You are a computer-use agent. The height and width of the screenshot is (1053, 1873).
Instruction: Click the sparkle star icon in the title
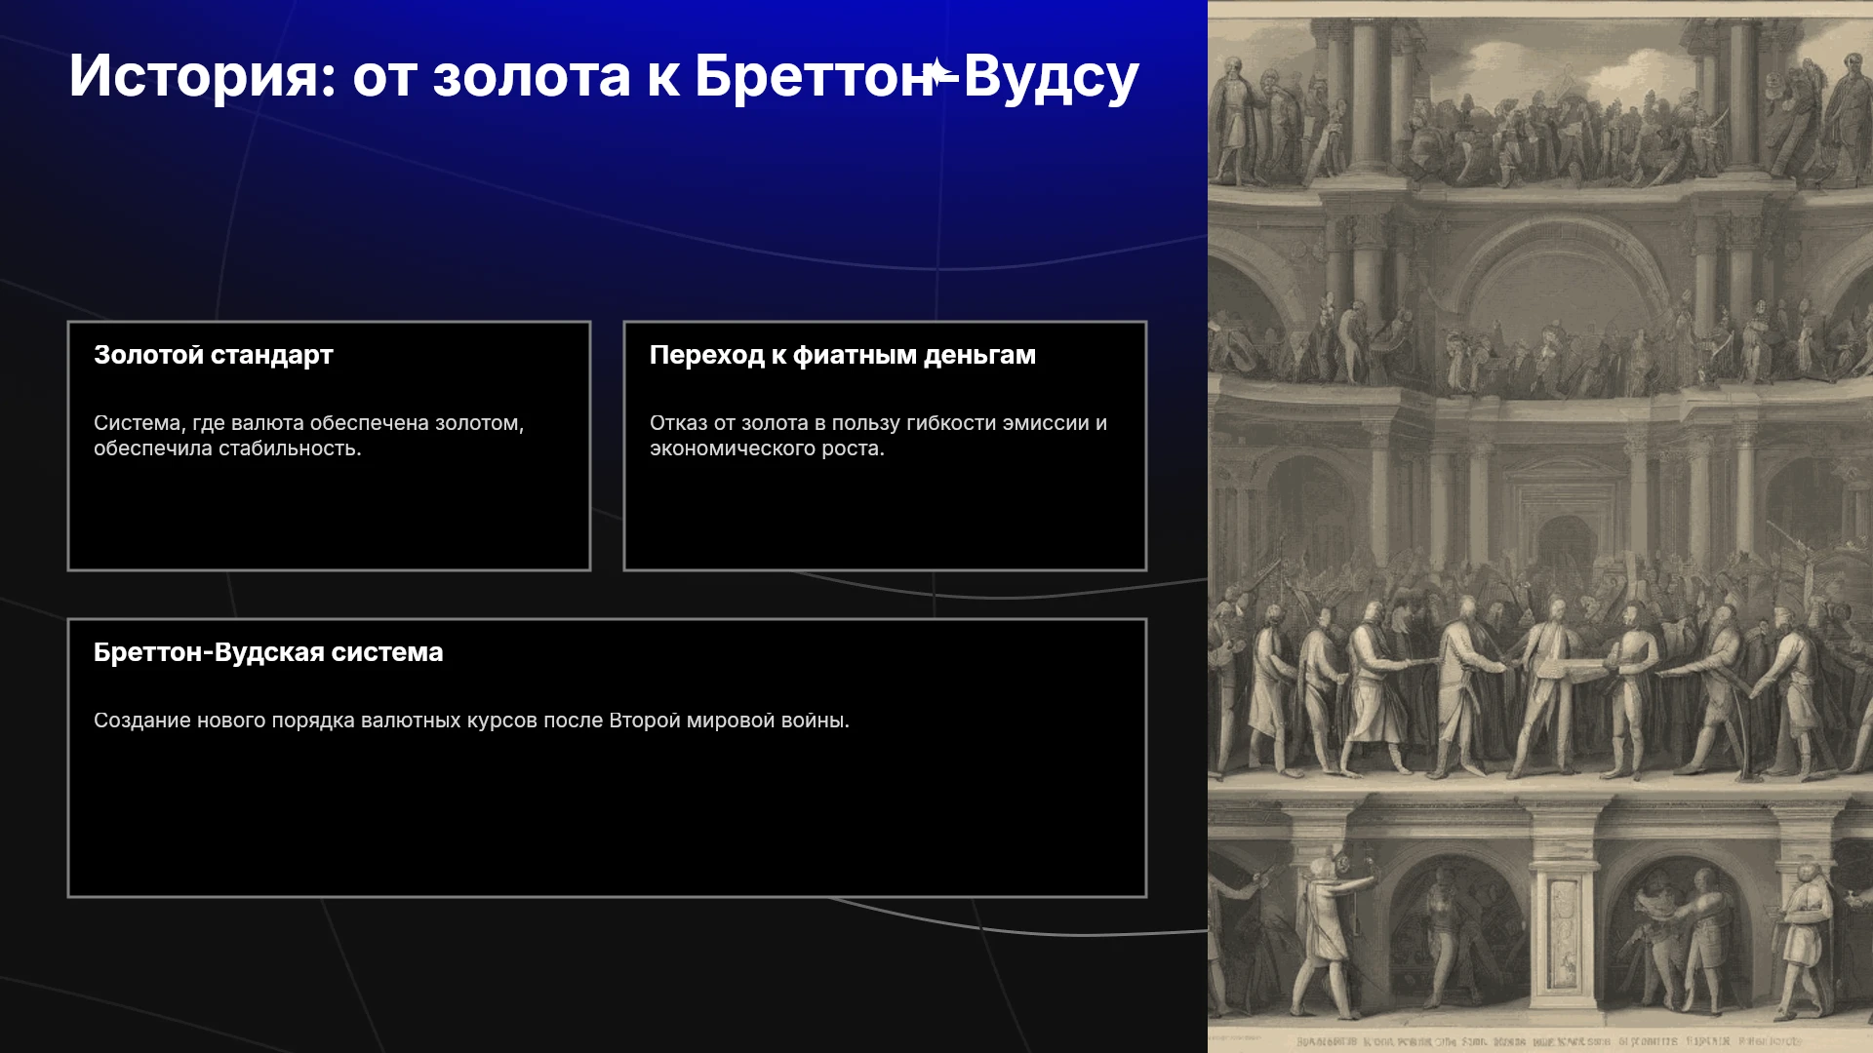click(x=940, y=75)
